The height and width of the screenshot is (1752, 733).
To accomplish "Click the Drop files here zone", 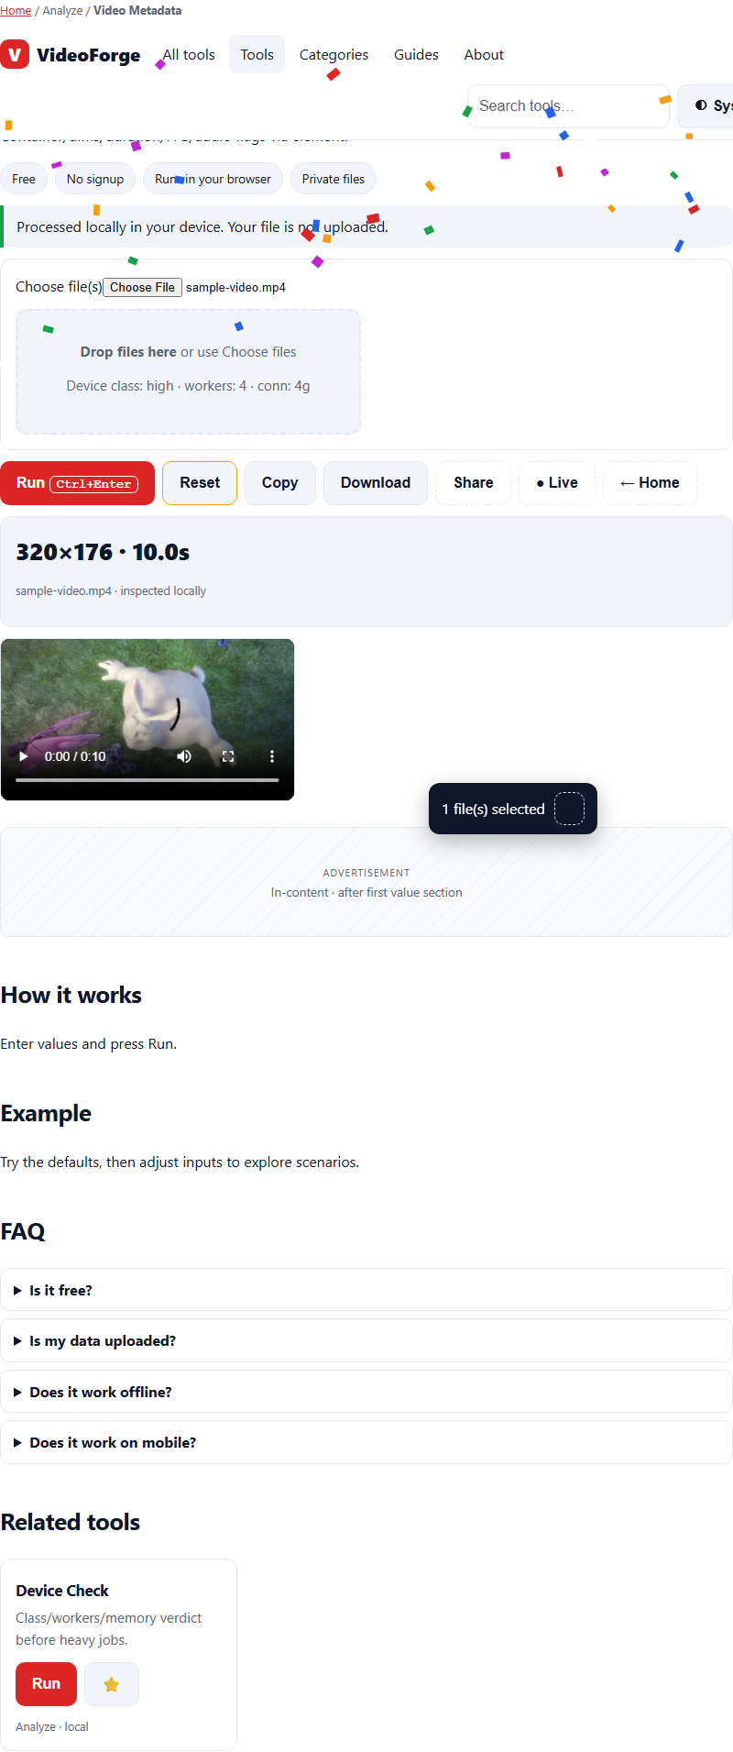I will tap(188, 371).
